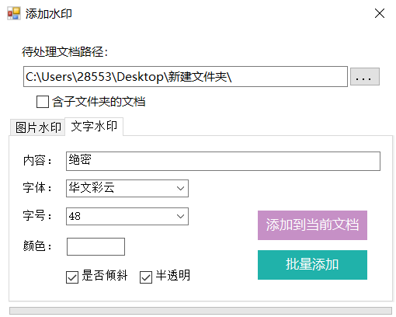Toggle the 半透明 checkbox
Screen dimensions: 396x317
pos(146,277)
